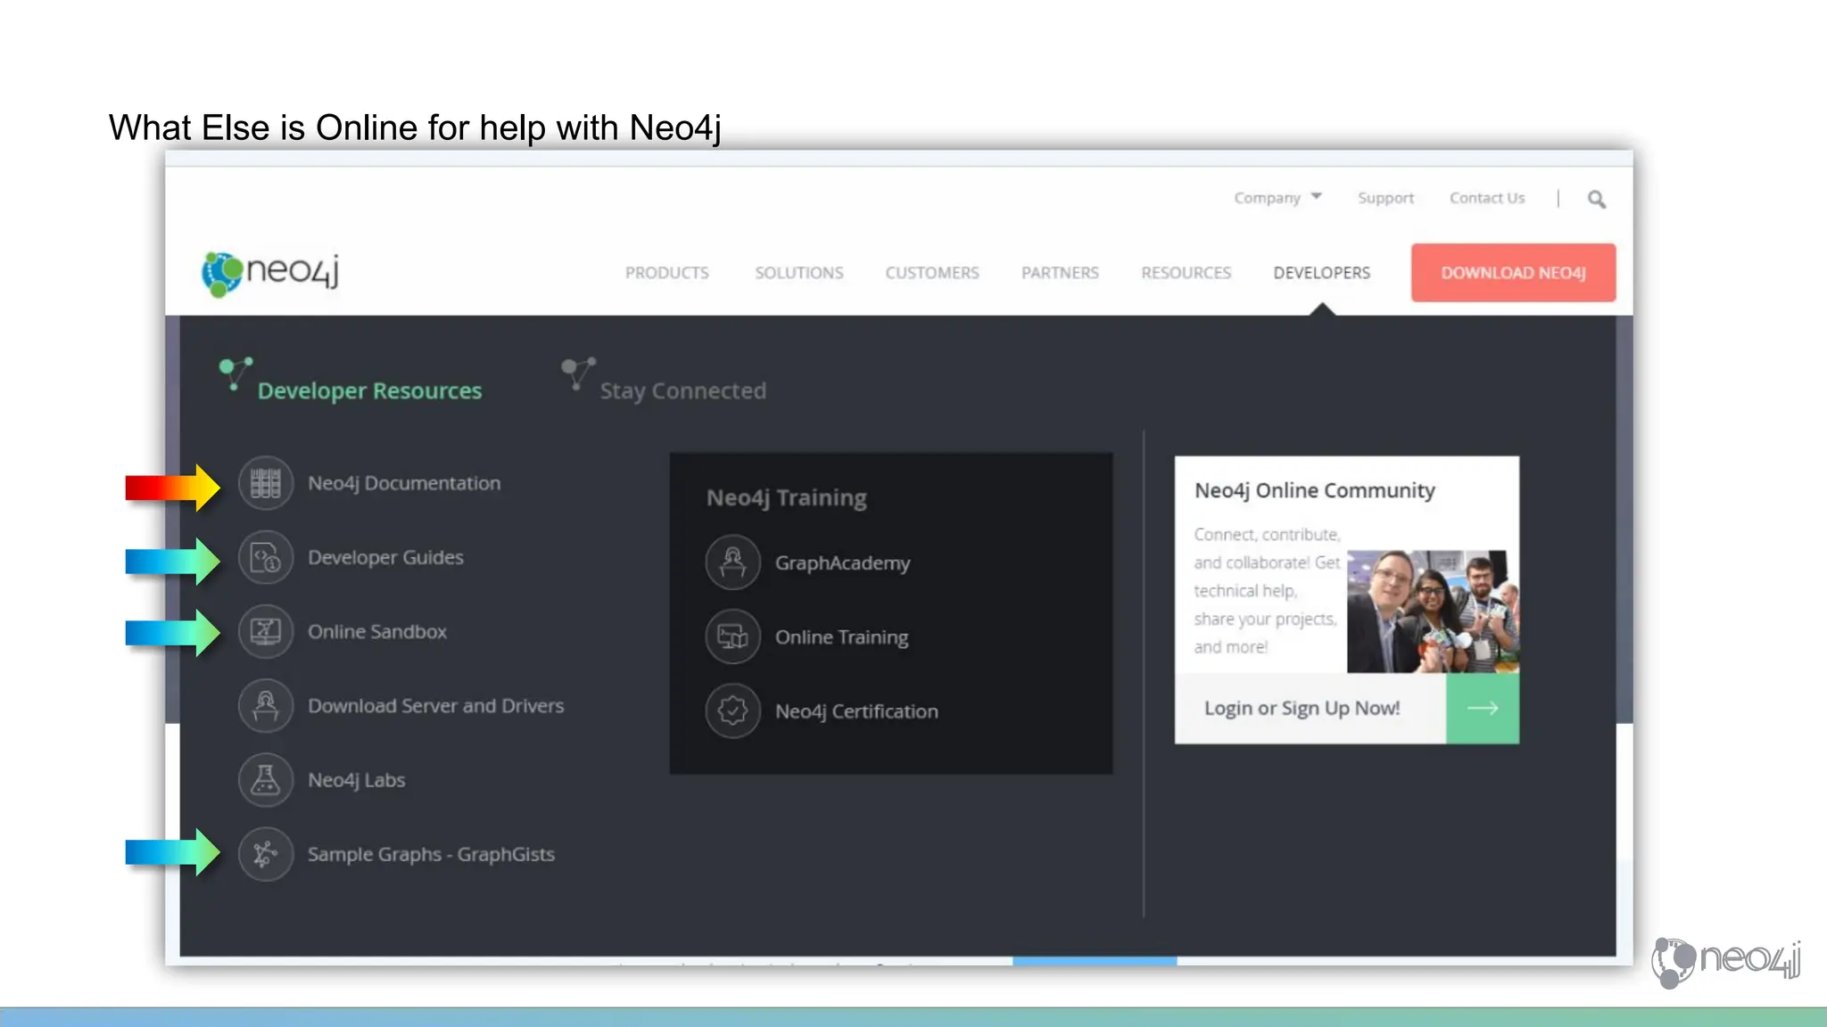The height and width of the screenshot is (1027, 1827).
Task: Expand the Company dropdown
Action: pos(1277,197)
